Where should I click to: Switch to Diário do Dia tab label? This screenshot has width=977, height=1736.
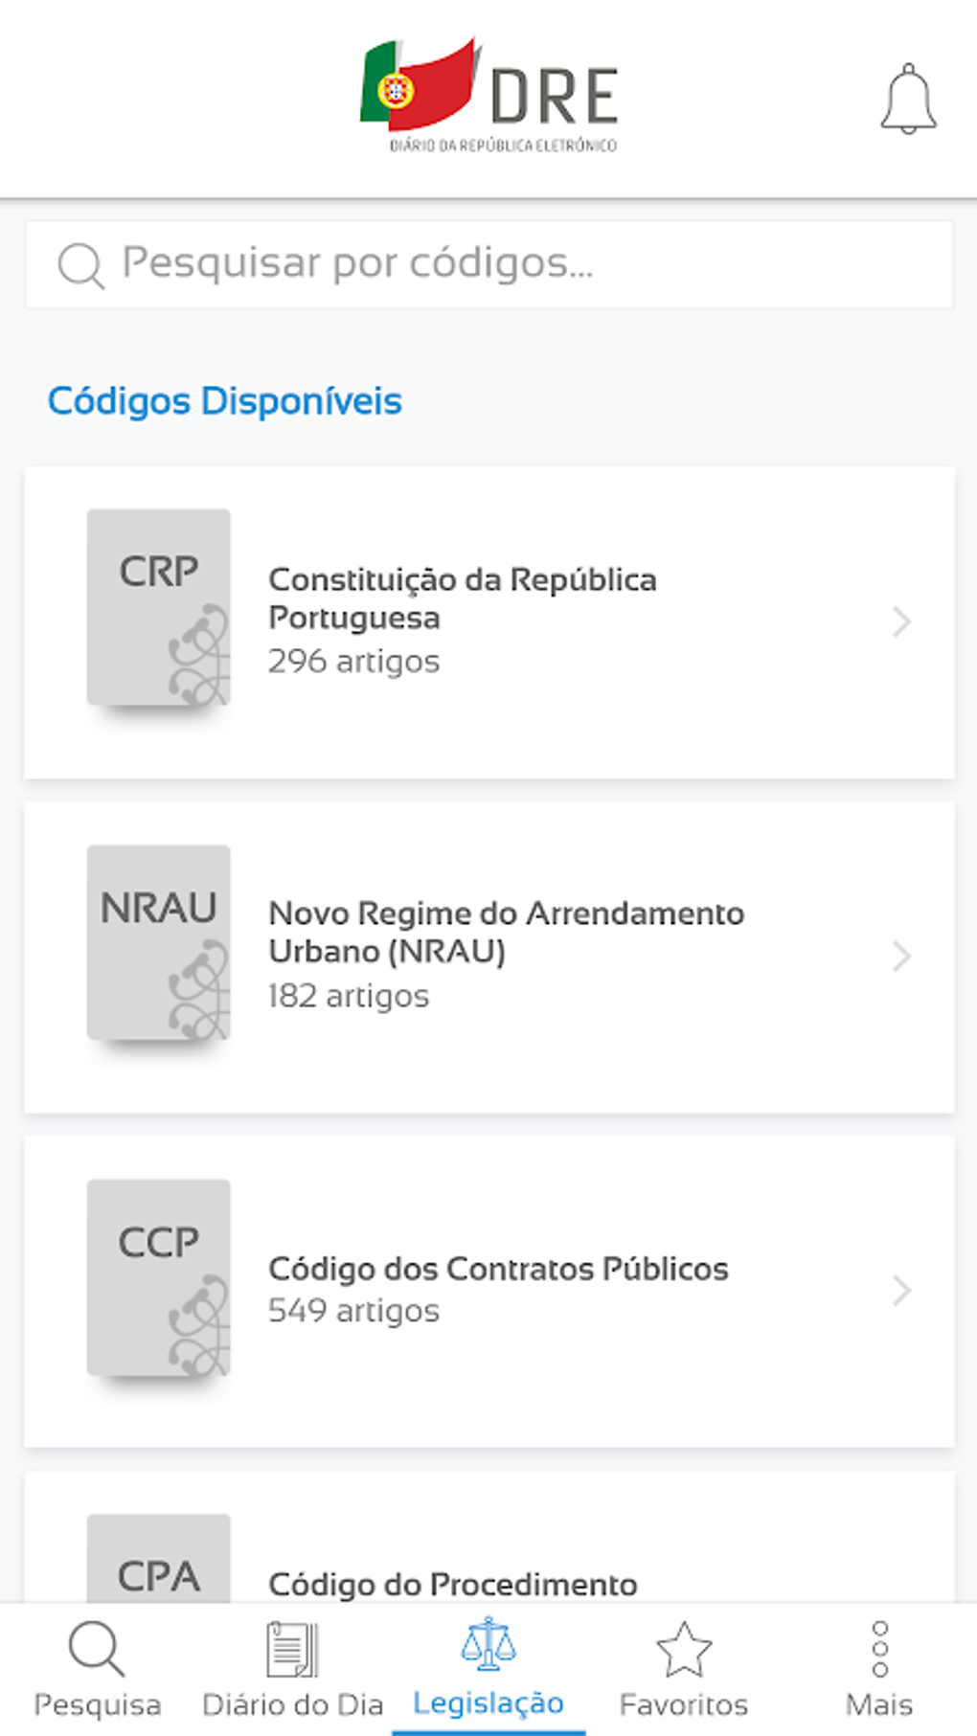292,1704
